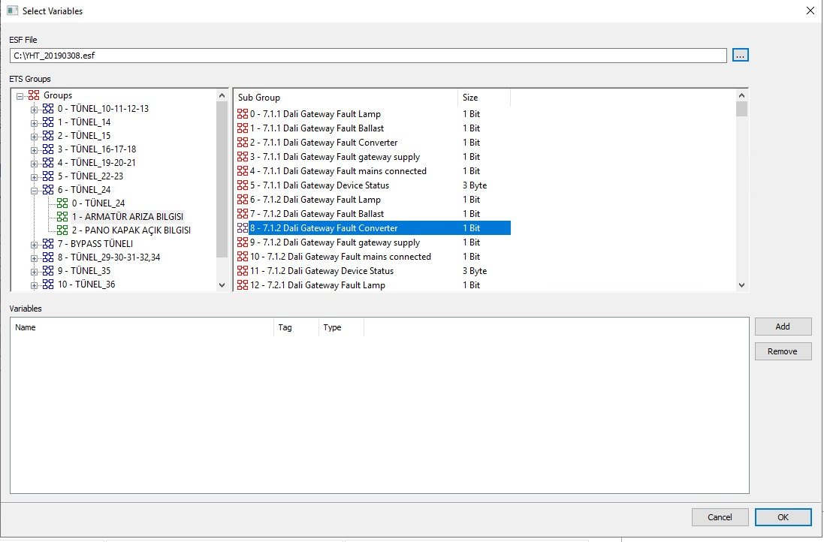Click the icon for 7.1.1 Dali Gateway Fault Lamp
The width and height of the screenshot is (824, 542).
pos(242,114)
